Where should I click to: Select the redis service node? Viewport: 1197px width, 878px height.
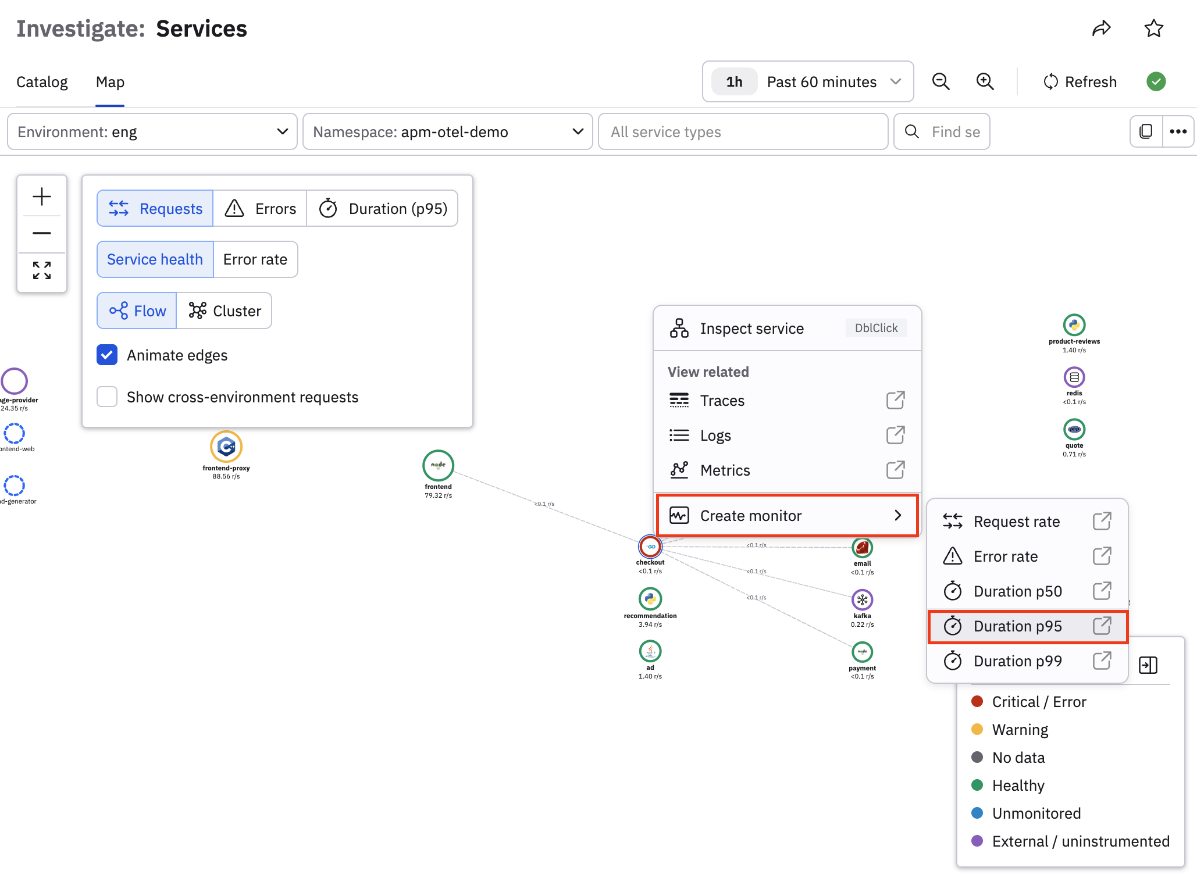pos(1074,377)
